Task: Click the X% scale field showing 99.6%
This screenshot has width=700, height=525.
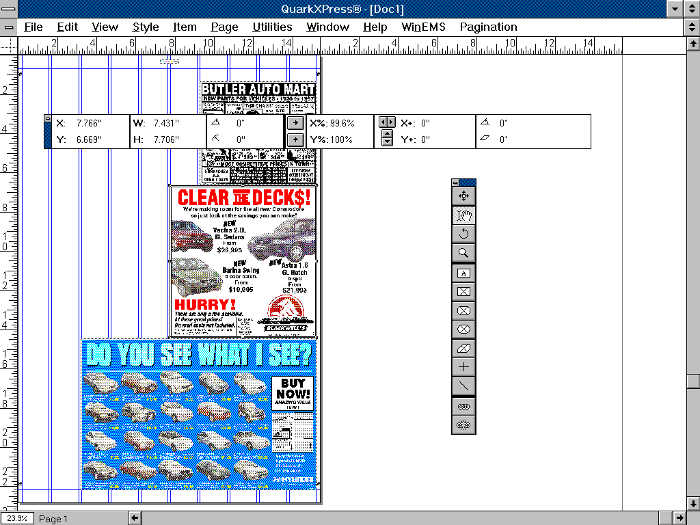Action: pyautogui.click(x=342, y=123)
